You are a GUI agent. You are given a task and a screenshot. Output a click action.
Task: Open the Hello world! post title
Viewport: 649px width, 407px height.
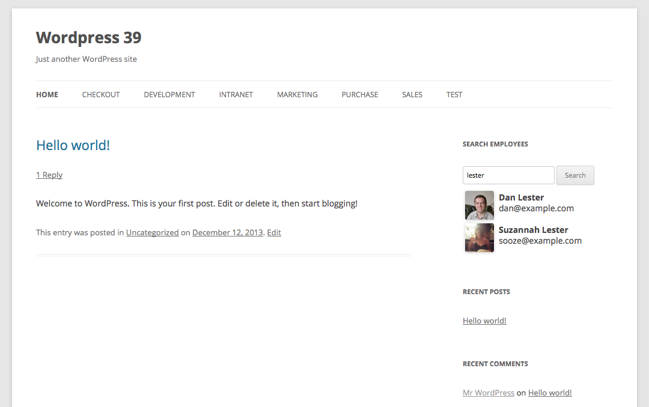coord(73,145)
